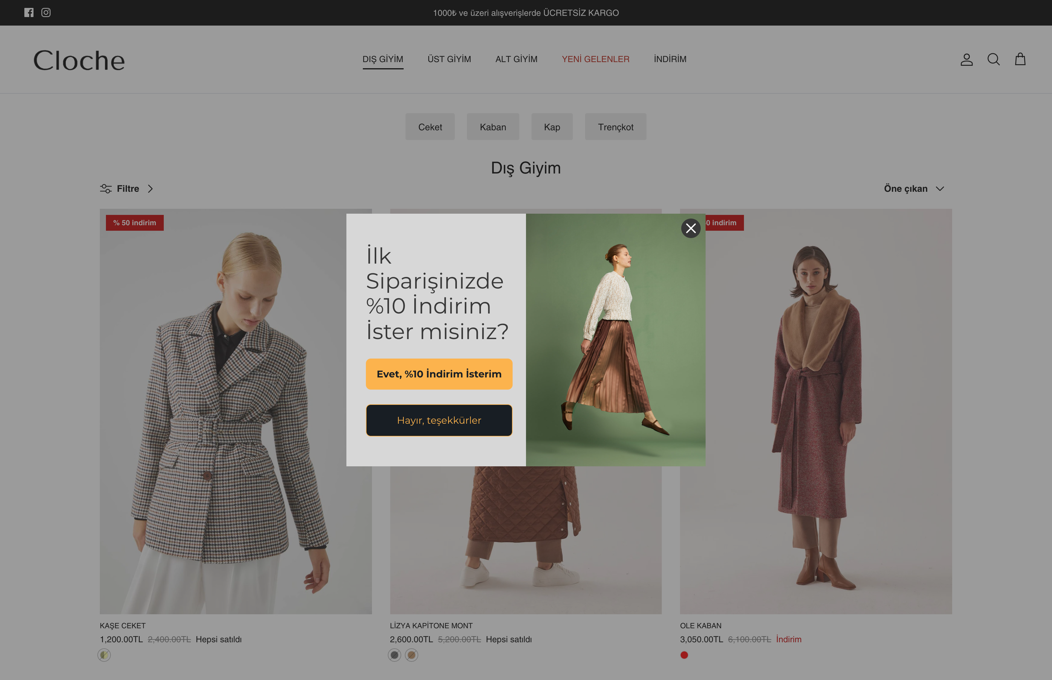Open the Instagram icon link
Viewport: 1052px width, 680px height.
point(46,12)
